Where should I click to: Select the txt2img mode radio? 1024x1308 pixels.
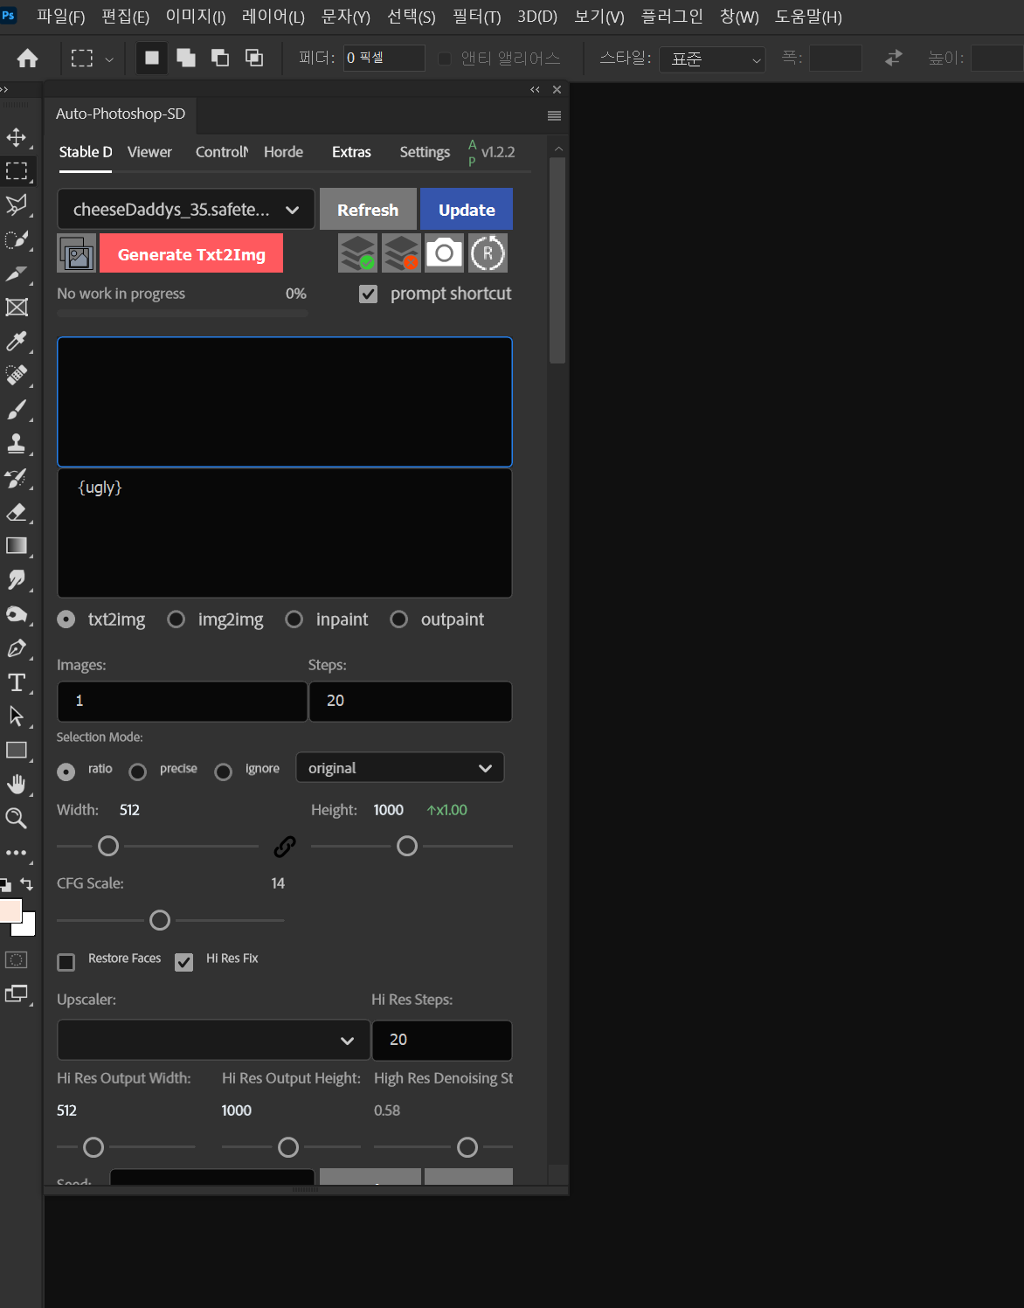click(66, 619)
